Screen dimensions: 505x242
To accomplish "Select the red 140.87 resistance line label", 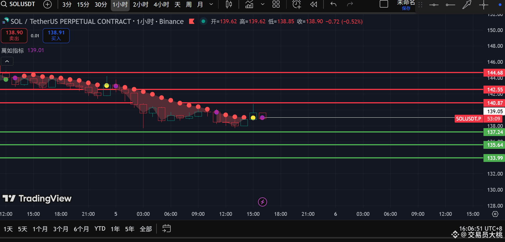I will tap(494, 103).
